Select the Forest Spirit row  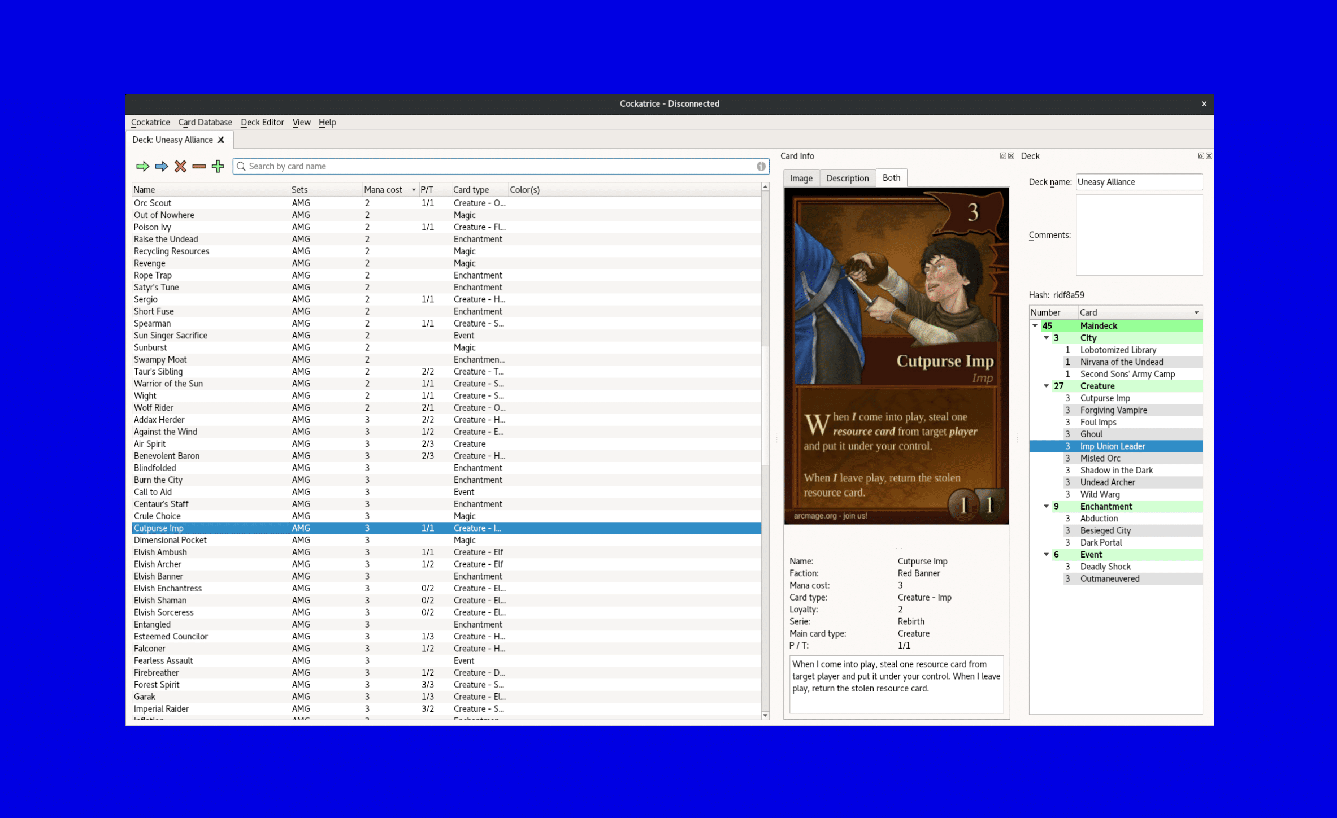446,685
